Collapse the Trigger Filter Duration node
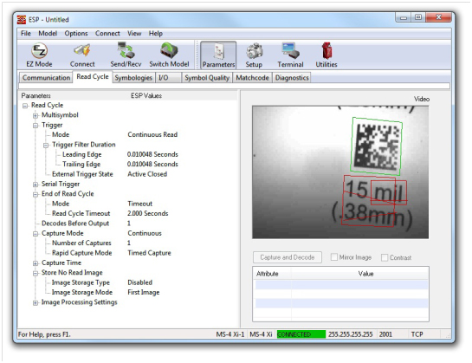The width and height of the screenshot is (472, 363). (x=46, y=146)
